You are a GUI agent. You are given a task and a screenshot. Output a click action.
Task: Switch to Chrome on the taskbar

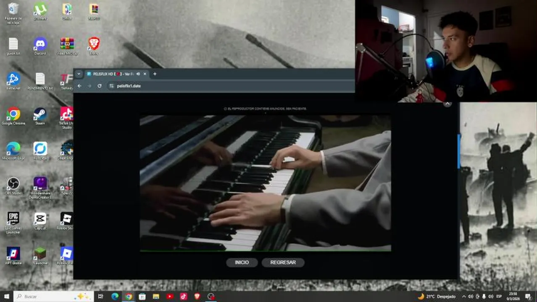click(x=129, y=297)
